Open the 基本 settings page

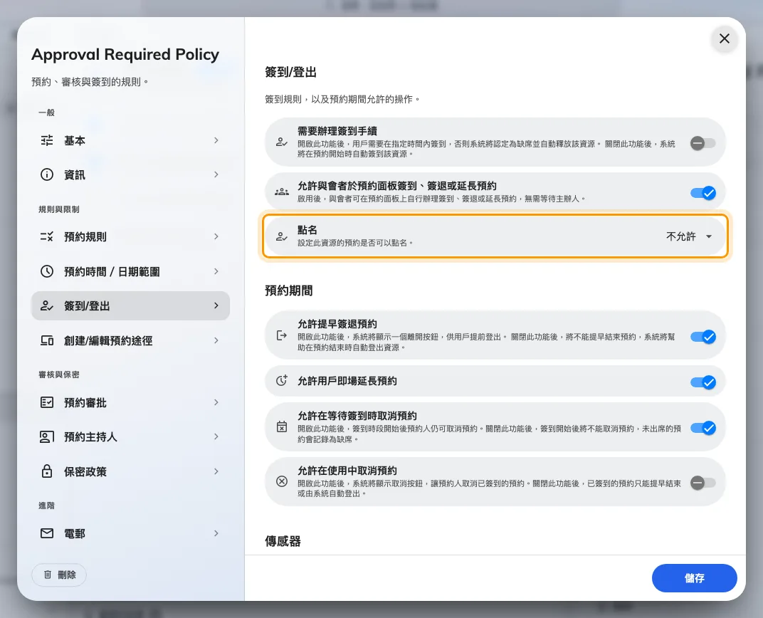[130, 141]
